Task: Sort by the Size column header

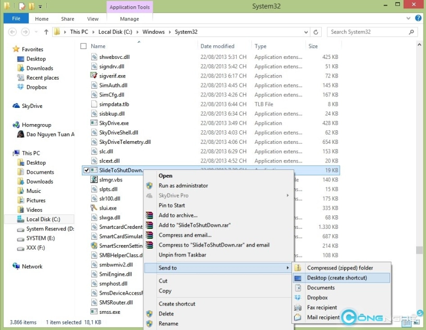Action: click(313, 46)
